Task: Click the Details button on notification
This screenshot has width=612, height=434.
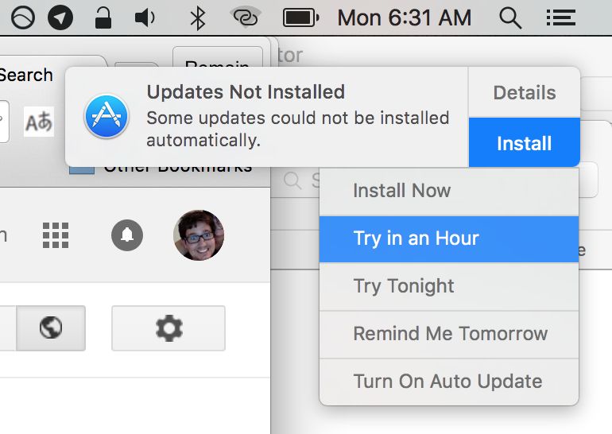Action: [524, 93]
